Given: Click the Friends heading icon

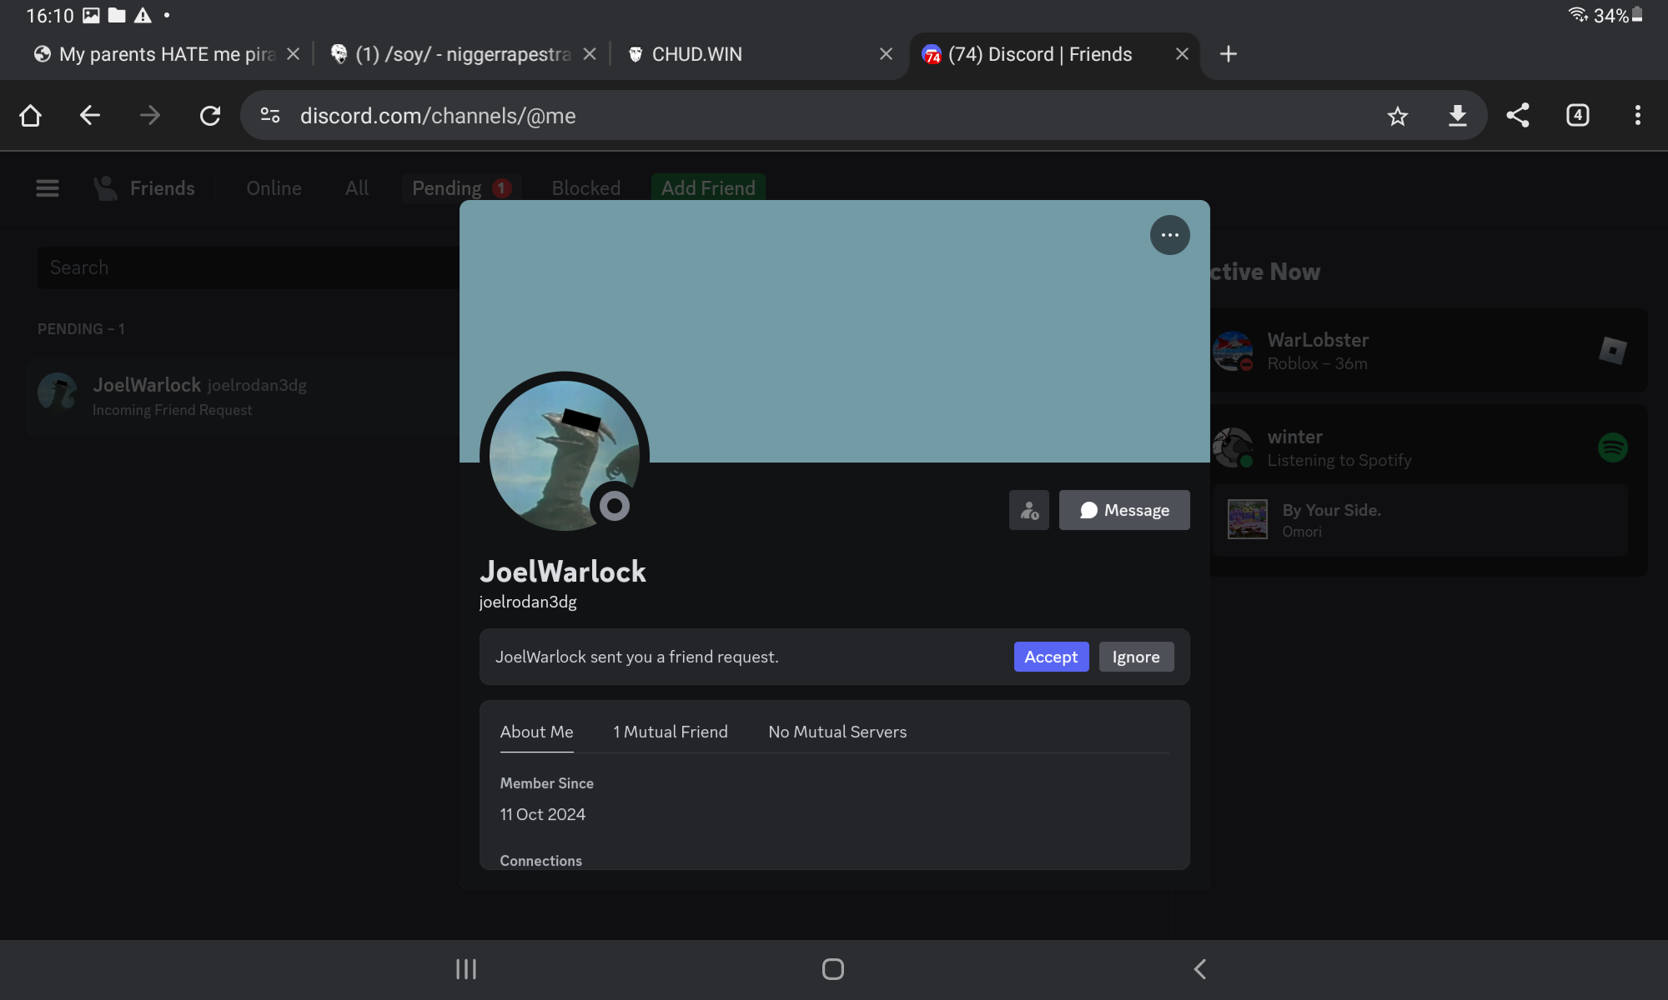Looking at the screenshot, I should coord(105,188).
